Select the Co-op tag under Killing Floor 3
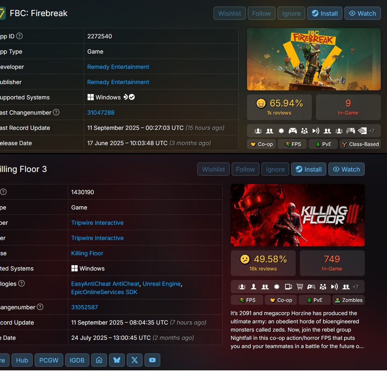This screenshot has height=372, width=387. click(x=281, y=300)
